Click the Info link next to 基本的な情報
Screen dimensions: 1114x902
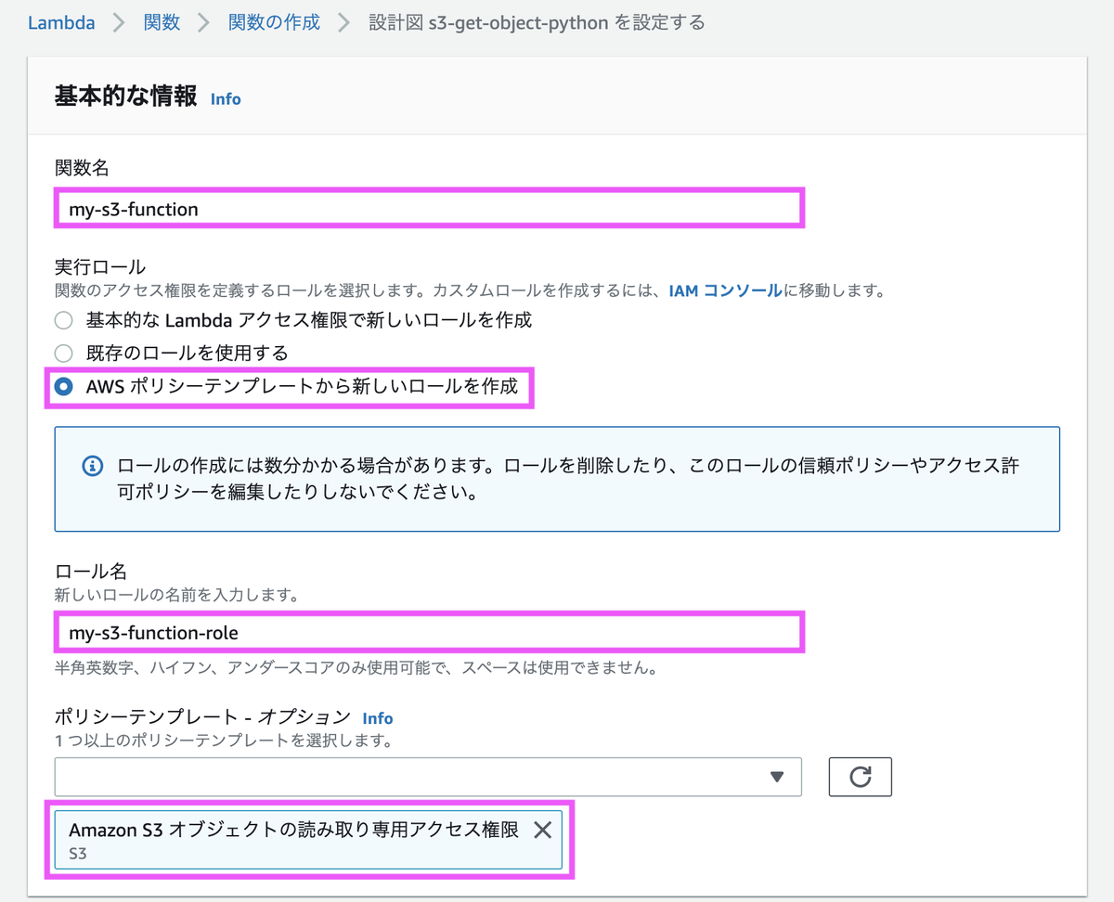[x=226, y=99]
